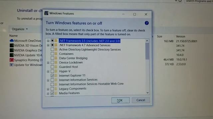Click the blue help question mark icon
This screenshot has height=119, width=213.
point(146,23)
